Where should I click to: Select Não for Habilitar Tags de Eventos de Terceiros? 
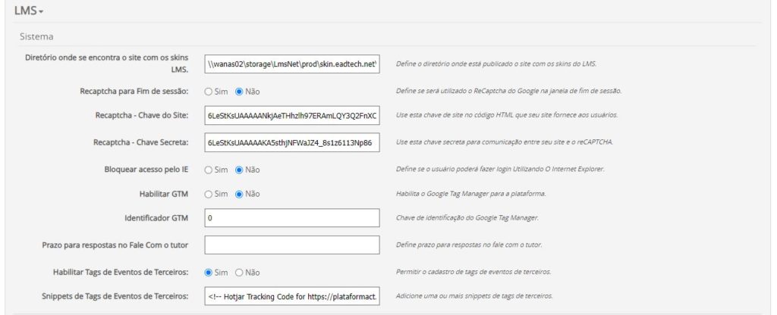tap(238, 272)
